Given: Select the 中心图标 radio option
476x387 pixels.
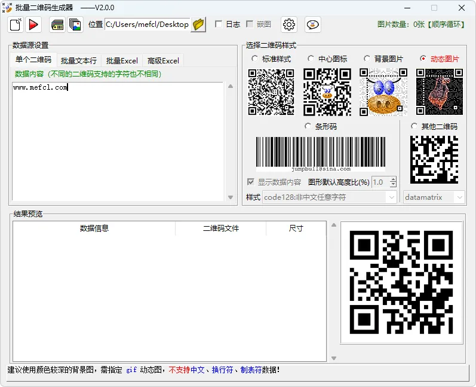Looking at the screenshot, I should pyautogui.click(x=311, y=59).
